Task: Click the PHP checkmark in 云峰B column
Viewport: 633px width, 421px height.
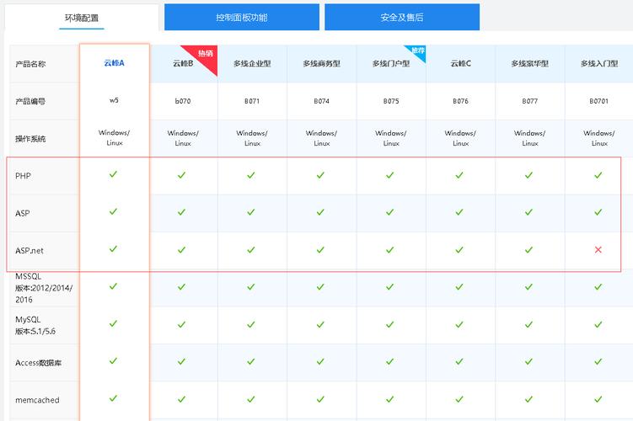Action: pyautogui.click(x=182, y=175)
